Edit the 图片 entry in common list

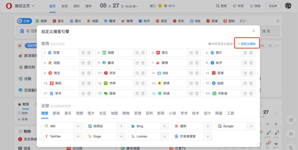(245, 53)
